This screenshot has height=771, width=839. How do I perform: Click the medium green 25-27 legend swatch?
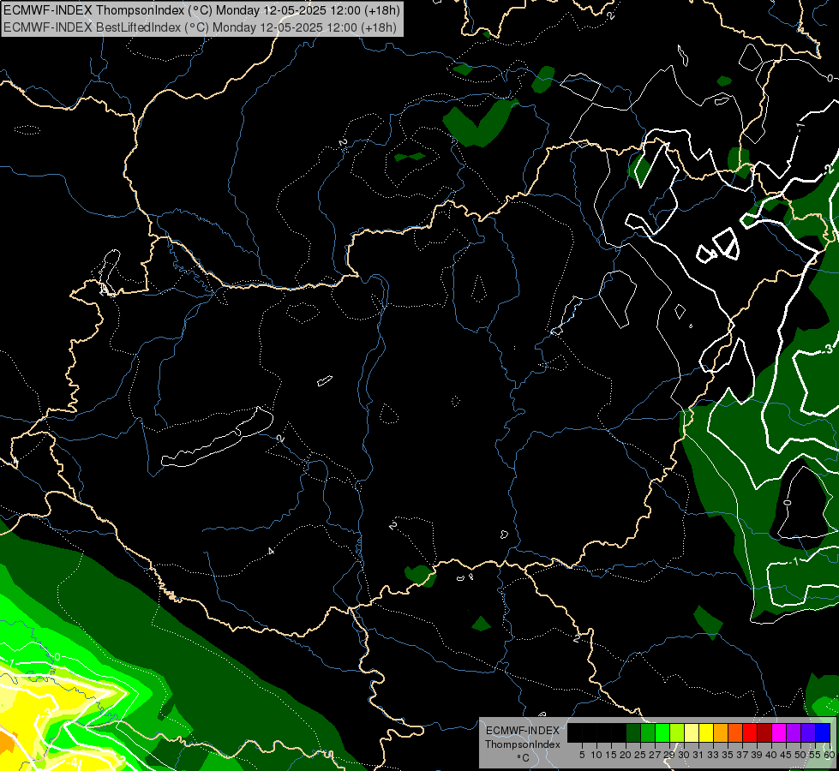click(648, 732)
